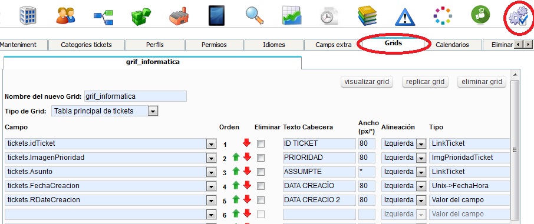
Task: Move tickets.Asunto row down with red arrow
Action: (247, 171)
